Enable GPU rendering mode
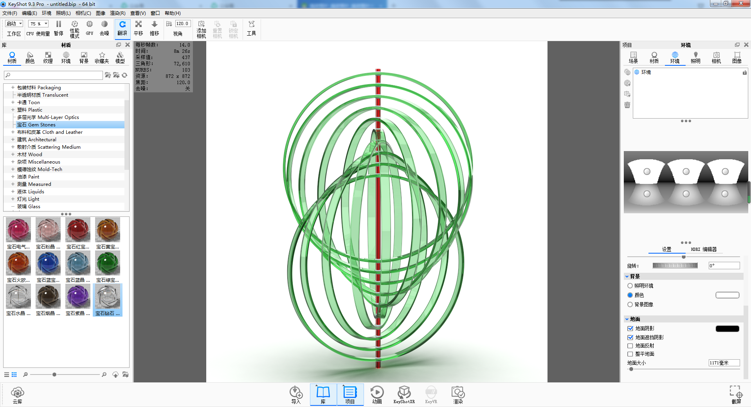This screenshot has height=407, width=751. [x=90, y=29]
